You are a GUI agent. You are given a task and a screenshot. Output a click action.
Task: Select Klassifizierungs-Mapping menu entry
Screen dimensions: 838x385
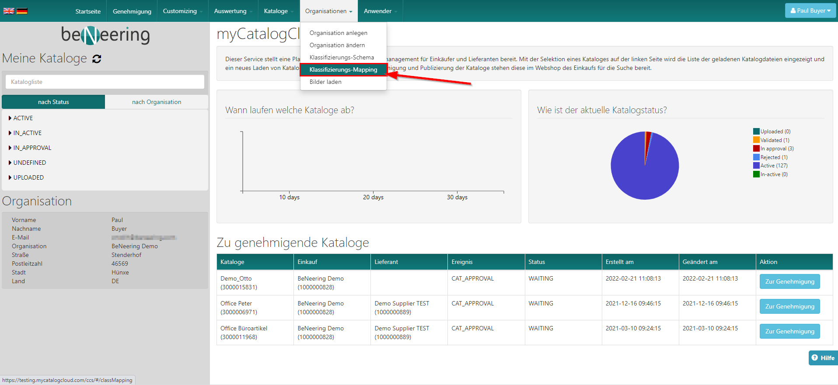tap(343, 69)
